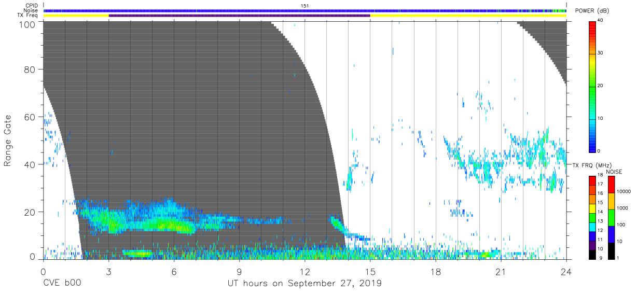Click the 3 tick on UT hours axis
This screenshot has height=294, width=637.
point(109,271)
